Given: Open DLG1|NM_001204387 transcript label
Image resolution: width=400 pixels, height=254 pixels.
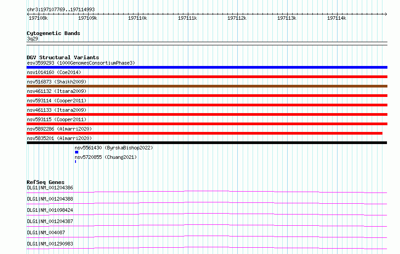Looking at the screenshot, I should [x=50, y=221].
